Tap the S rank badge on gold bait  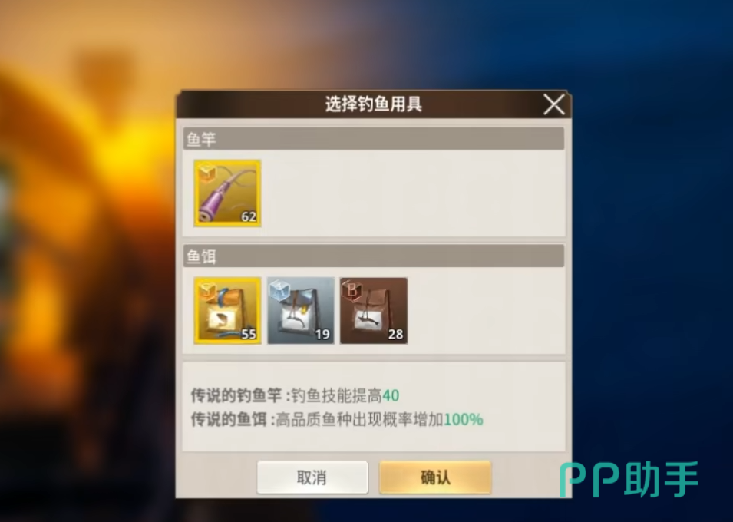tap(207, 291)
